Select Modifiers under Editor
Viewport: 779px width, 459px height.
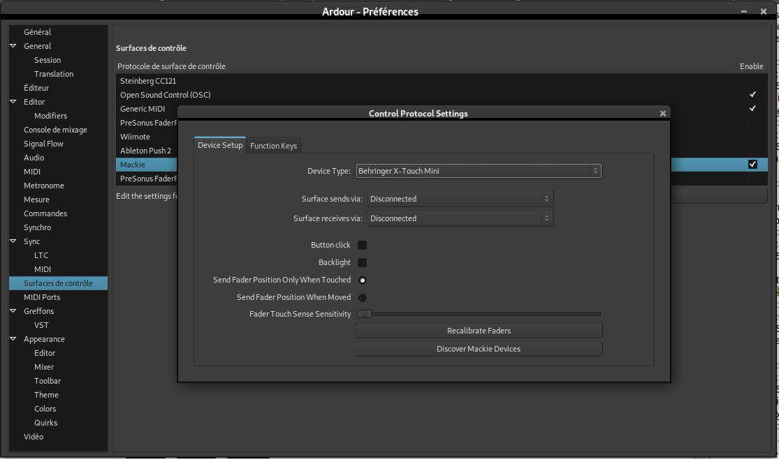51,116
